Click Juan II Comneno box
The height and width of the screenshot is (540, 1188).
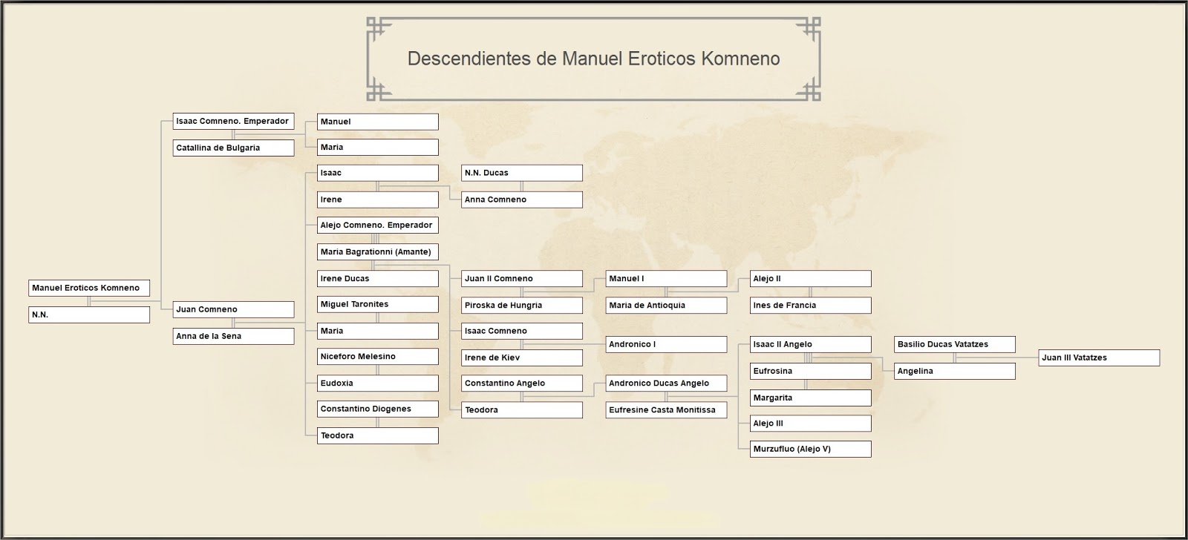(x=522, y=278)
